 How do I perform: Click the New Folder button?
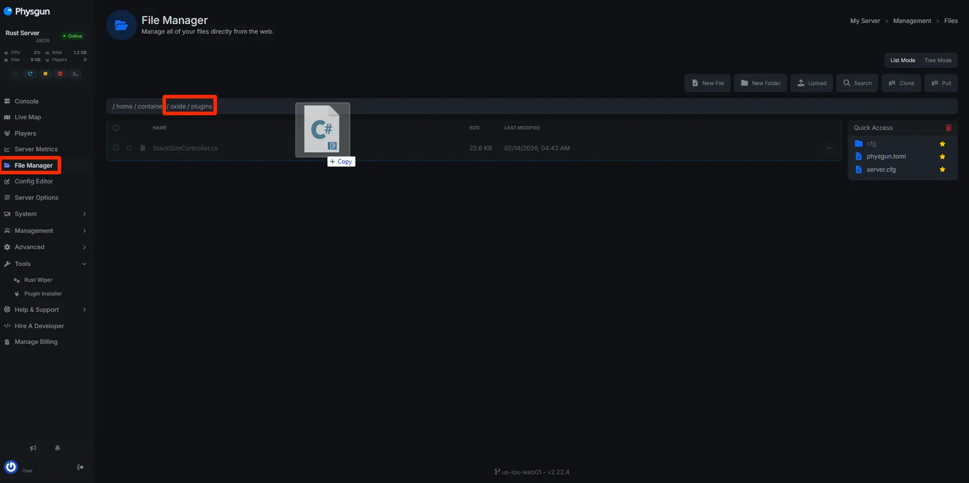point(761,83)
